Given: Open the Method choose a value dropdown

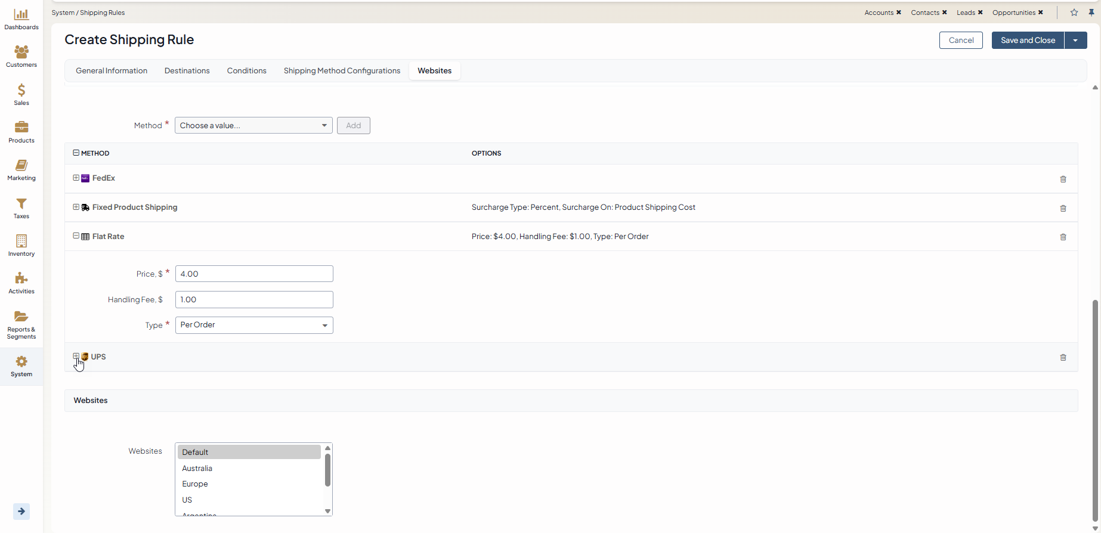Looking at the screenshot, I should tap(253, 125).
